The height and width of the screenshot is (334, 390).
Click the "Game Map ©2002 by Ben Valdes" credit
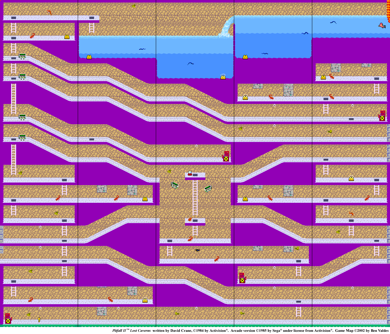pos(362,331)
